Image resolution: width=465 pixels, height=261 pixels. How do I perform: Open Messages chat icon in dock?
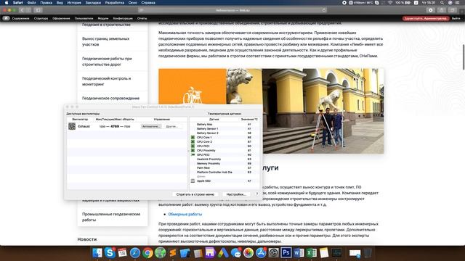pyautogui.click(x=235, y=253)
